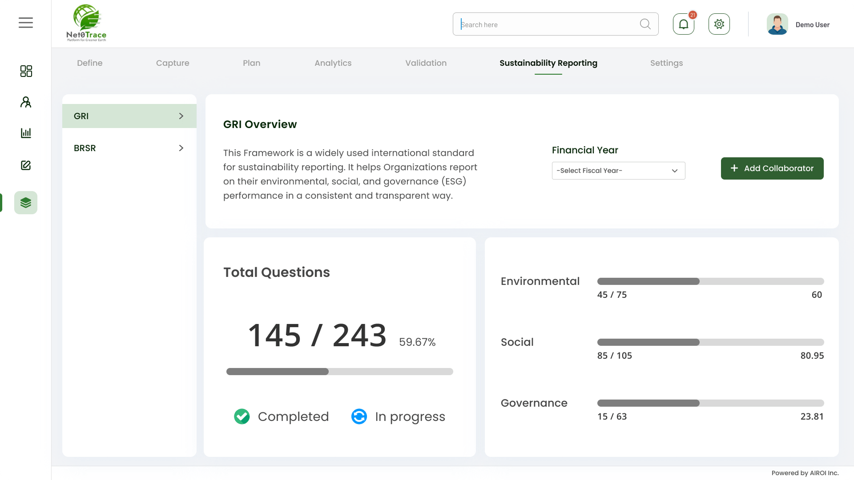Click the 59.67% percentage value
The width and height of the screenshot is (854, 480).
[x=417, y=342]
